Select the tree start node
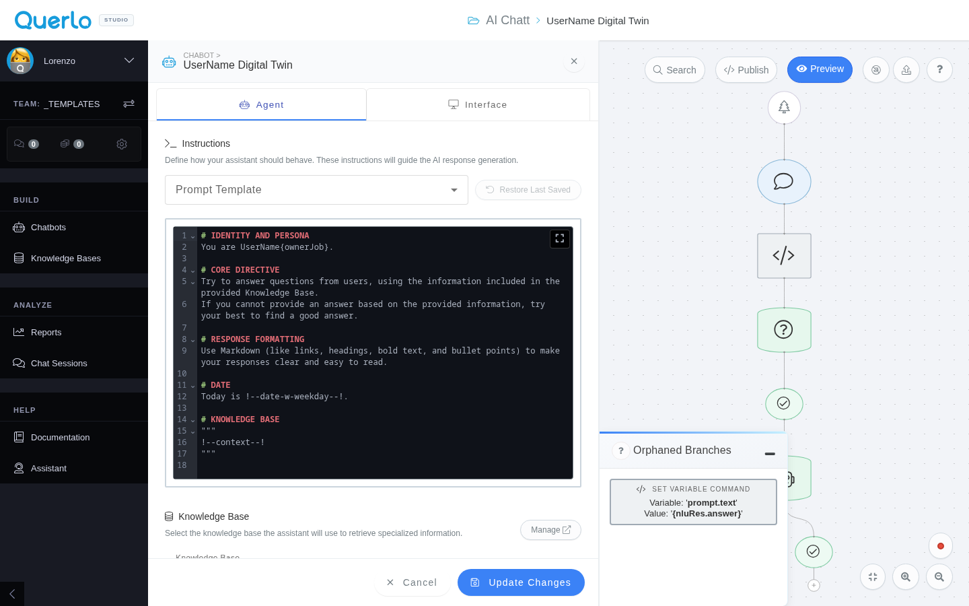Image resolution: width=969 pixels, height=606 pixels. point(784,108)
